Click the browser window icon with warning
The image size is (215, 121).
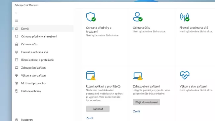[91, 75]
